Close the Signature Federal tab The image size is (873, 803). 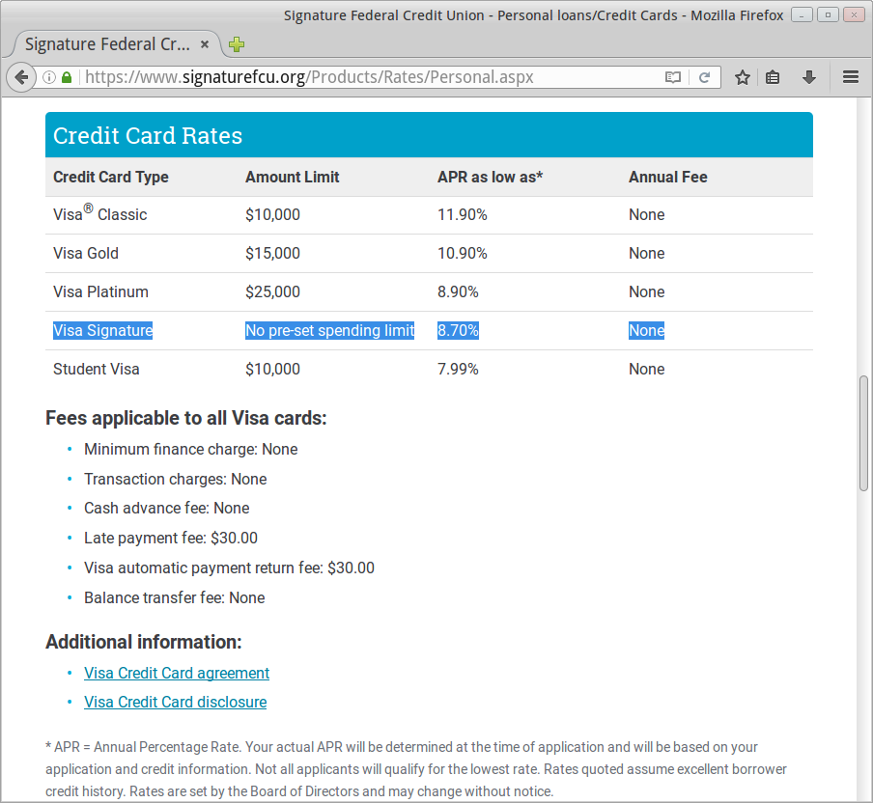point(204,44)
